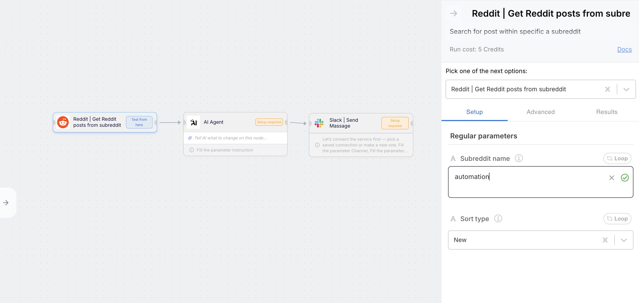Clear the selected Reddit option

[x=607, y=89]
